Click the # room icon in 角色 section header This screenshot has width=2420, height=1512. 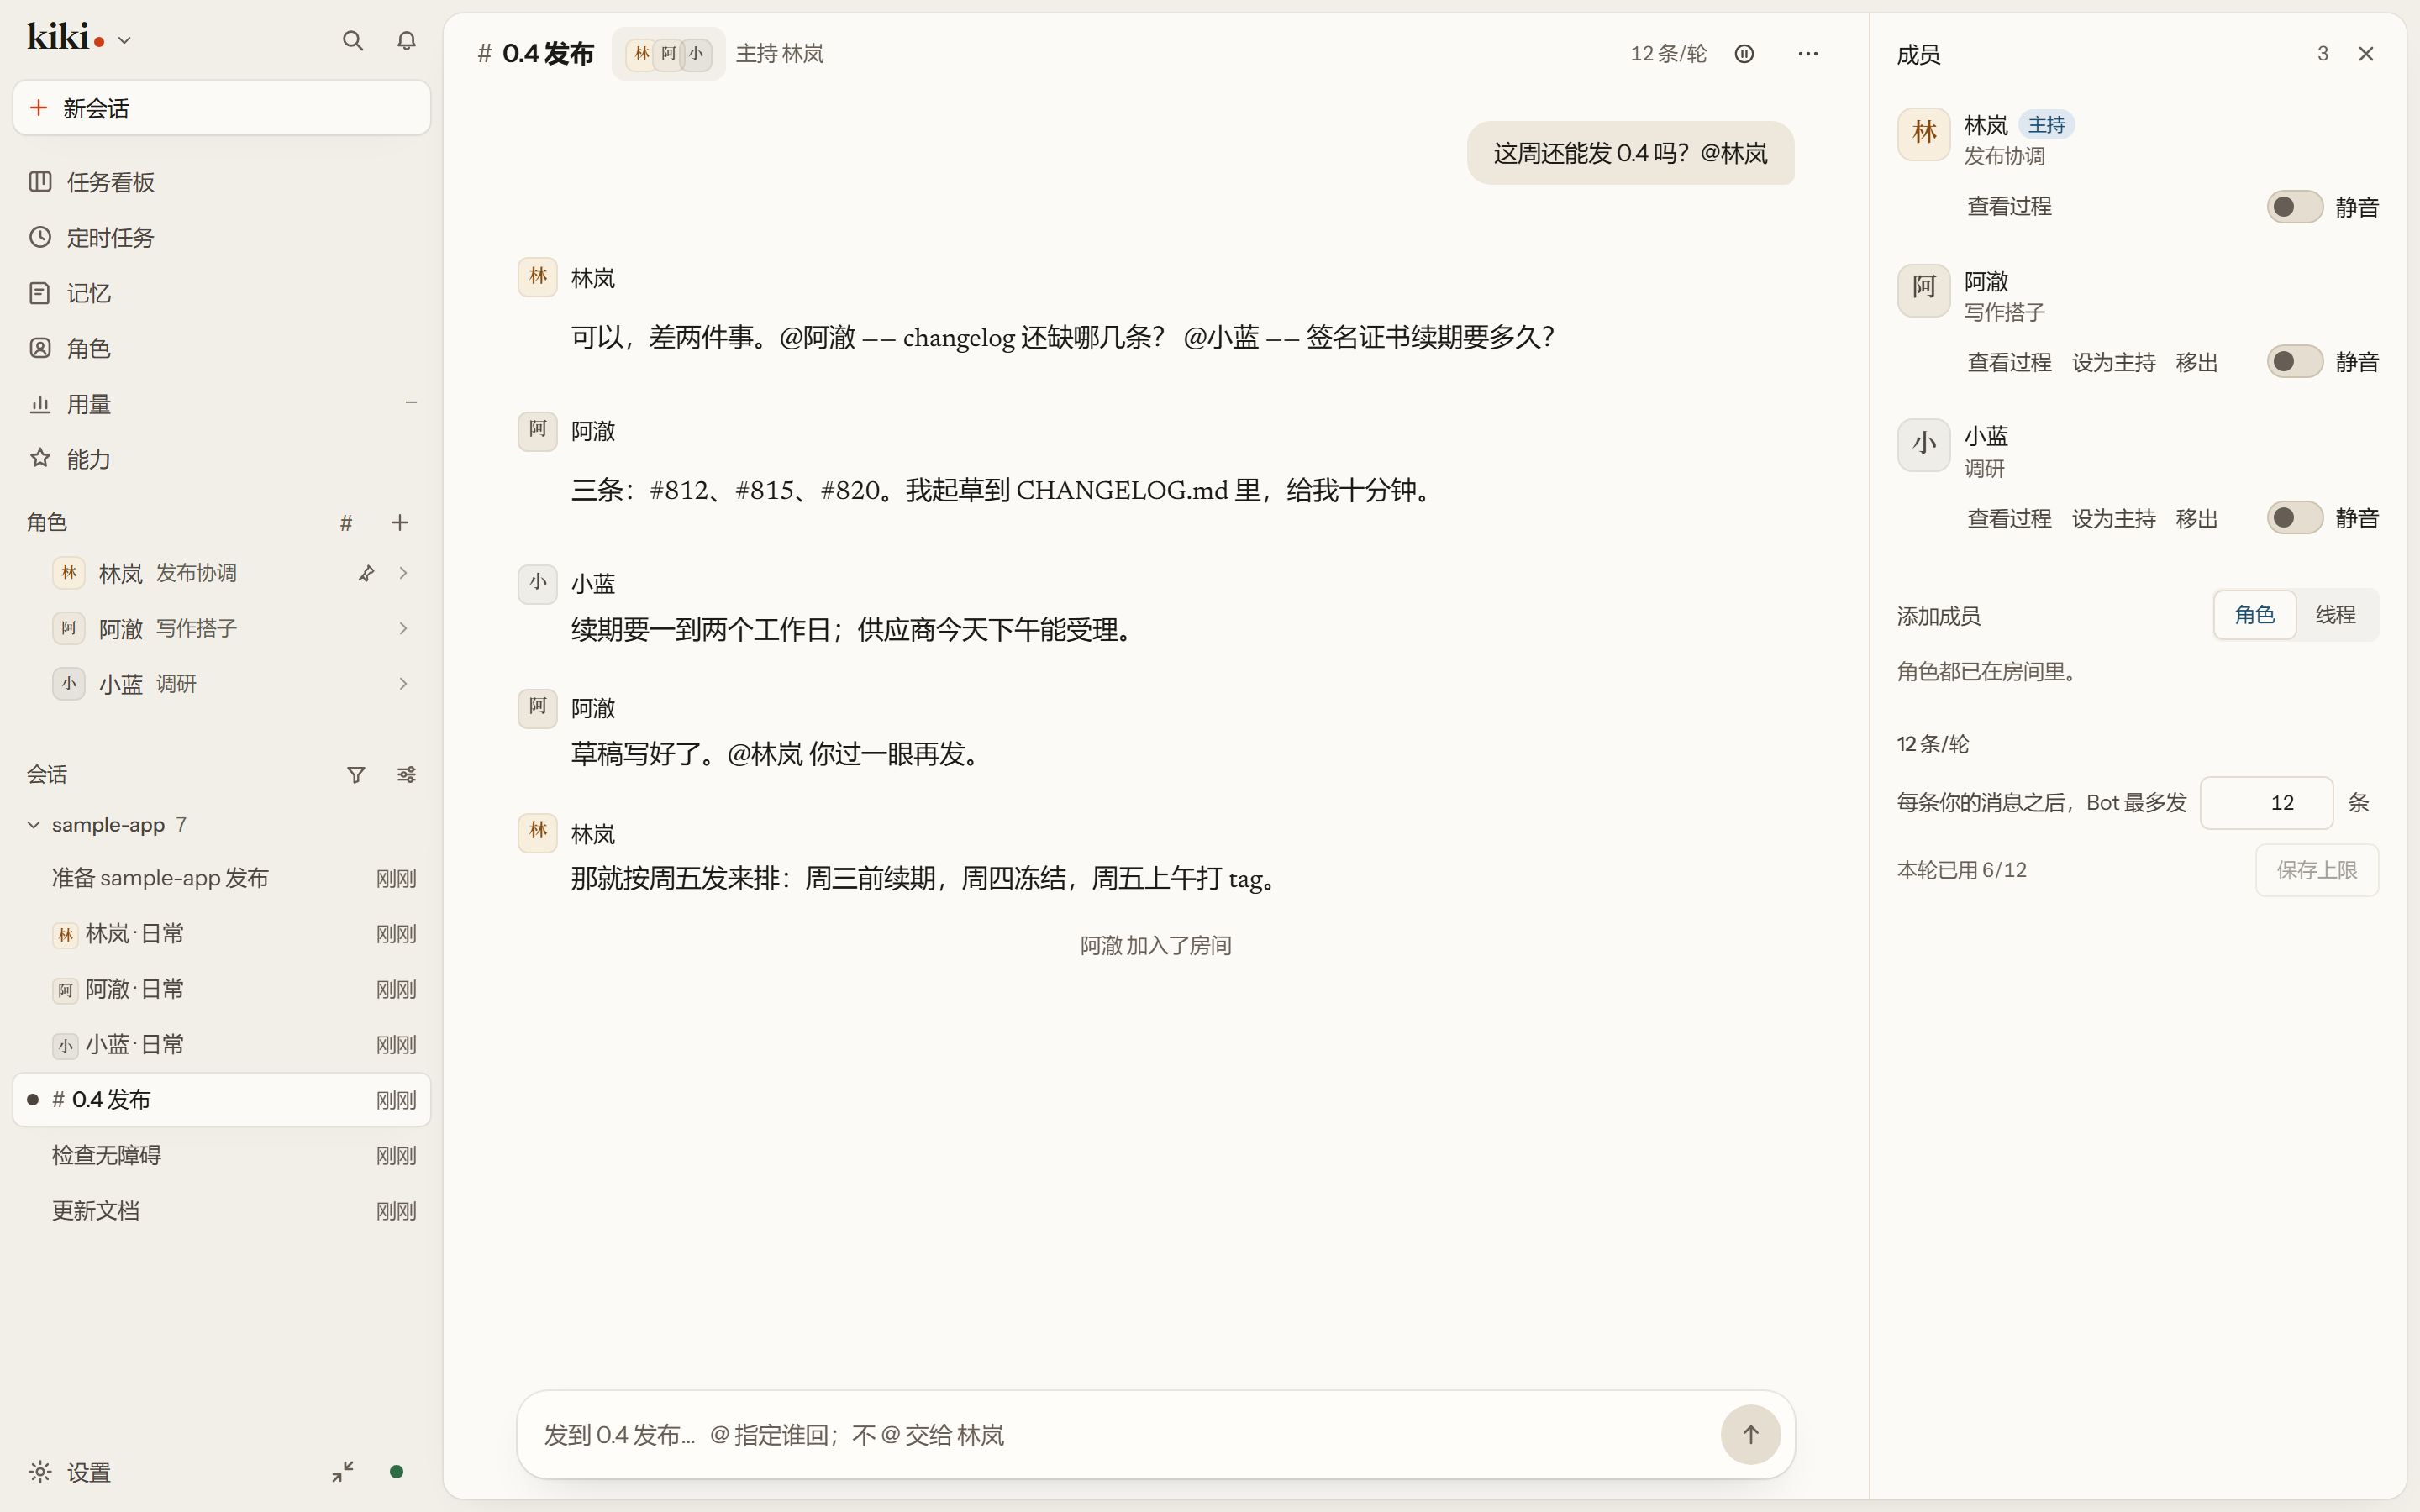pos(346,522)
